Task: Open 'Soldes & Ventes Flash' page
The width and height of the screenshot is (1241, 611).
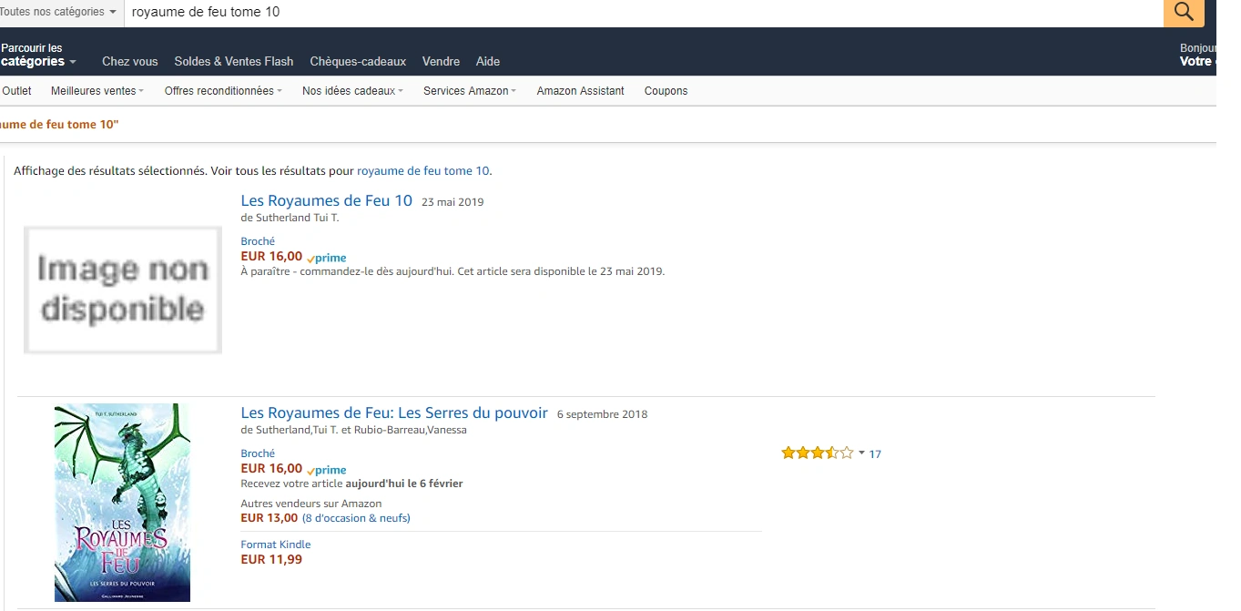Action: [234, 62]
